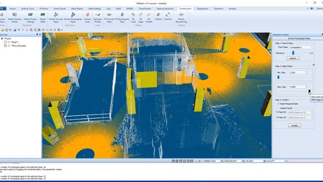Choose Extract Rectangular Pipes in ribbon

coord(73,18)
